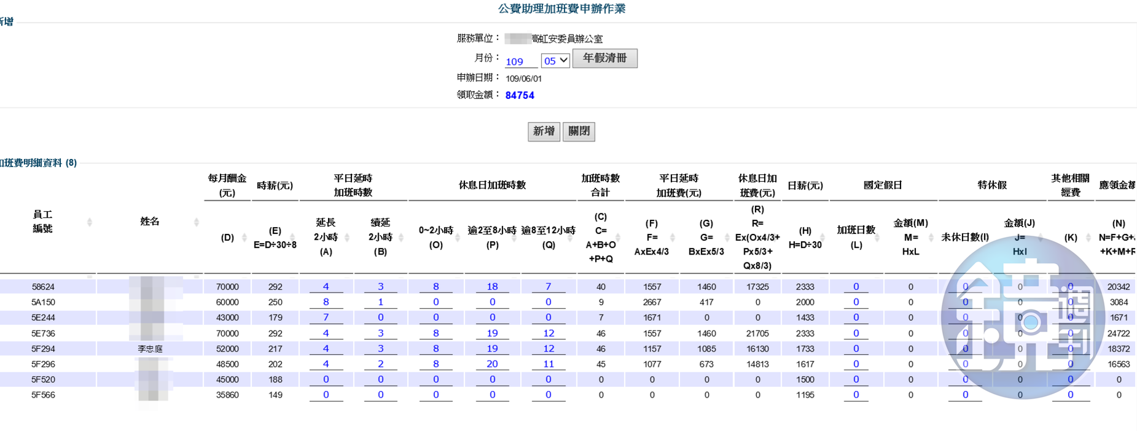Image resolution: width=1137 pixels, height=431 pixels.
Task: Edit 逾8至12小時 value 7 for employee 58624
Action: click(x=549, y=287)
